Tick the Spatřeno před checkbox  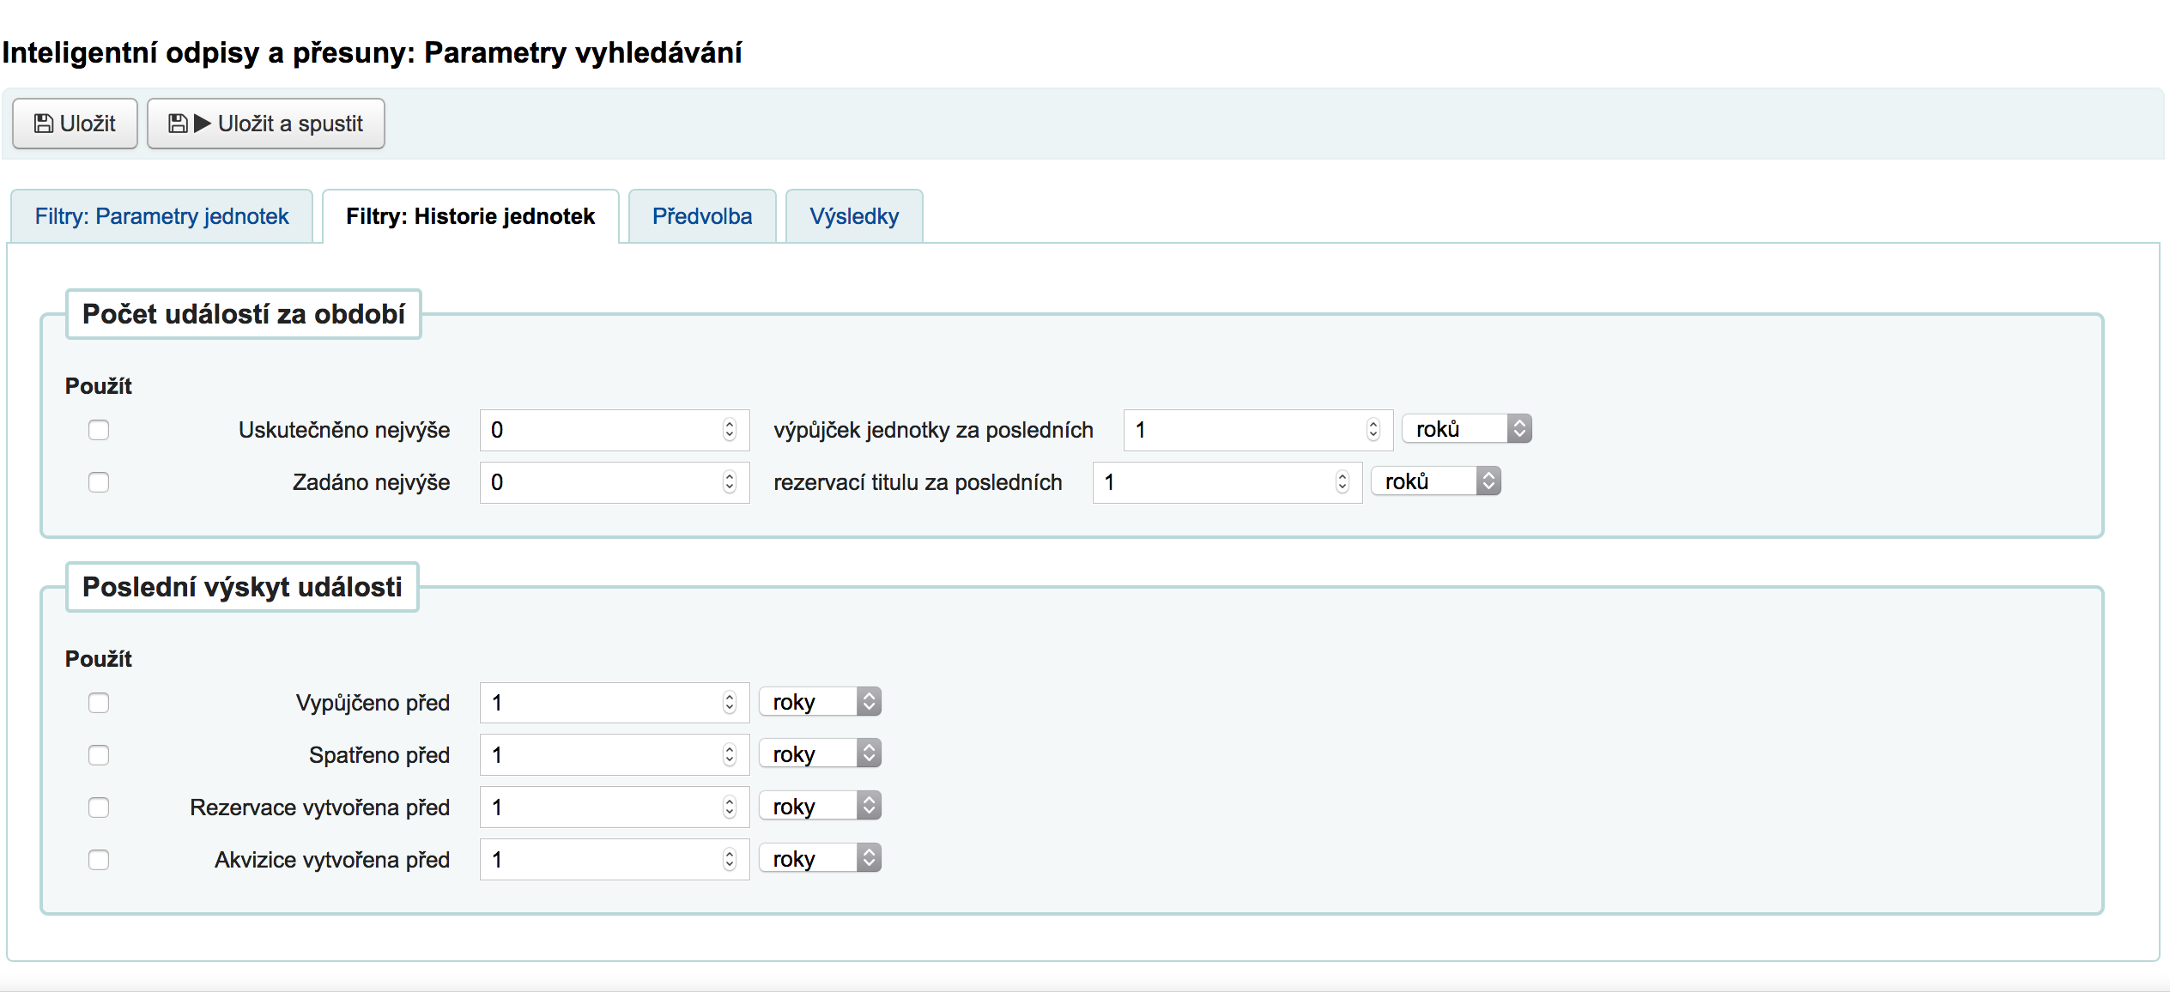[99, 755]
